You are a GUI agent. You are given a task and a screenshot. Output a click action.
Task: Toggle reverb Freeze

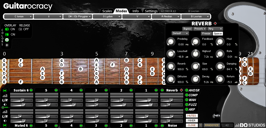(206, 34)
